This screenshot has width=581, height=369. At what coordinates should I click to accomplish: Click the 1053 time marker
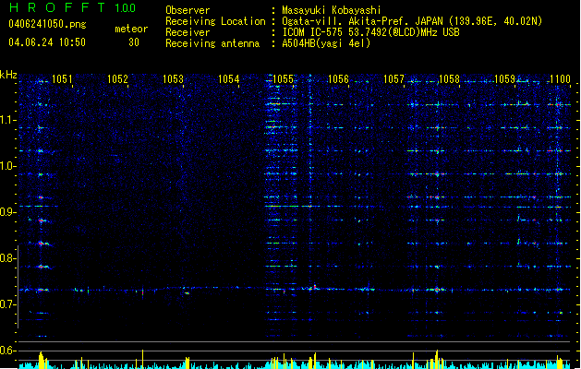tap(173, 79)
